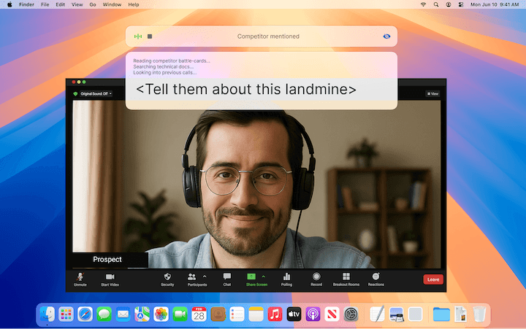Click the date and time display
This screenshot has height=329, width=526.
[495, 4]
